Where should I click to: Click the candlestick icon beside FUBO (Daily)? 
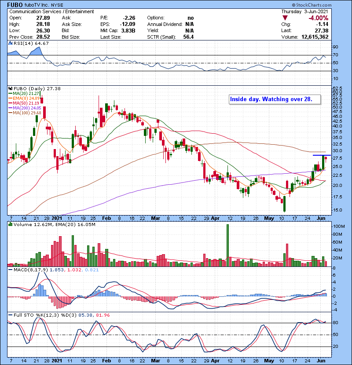click(x=10, y=88)
